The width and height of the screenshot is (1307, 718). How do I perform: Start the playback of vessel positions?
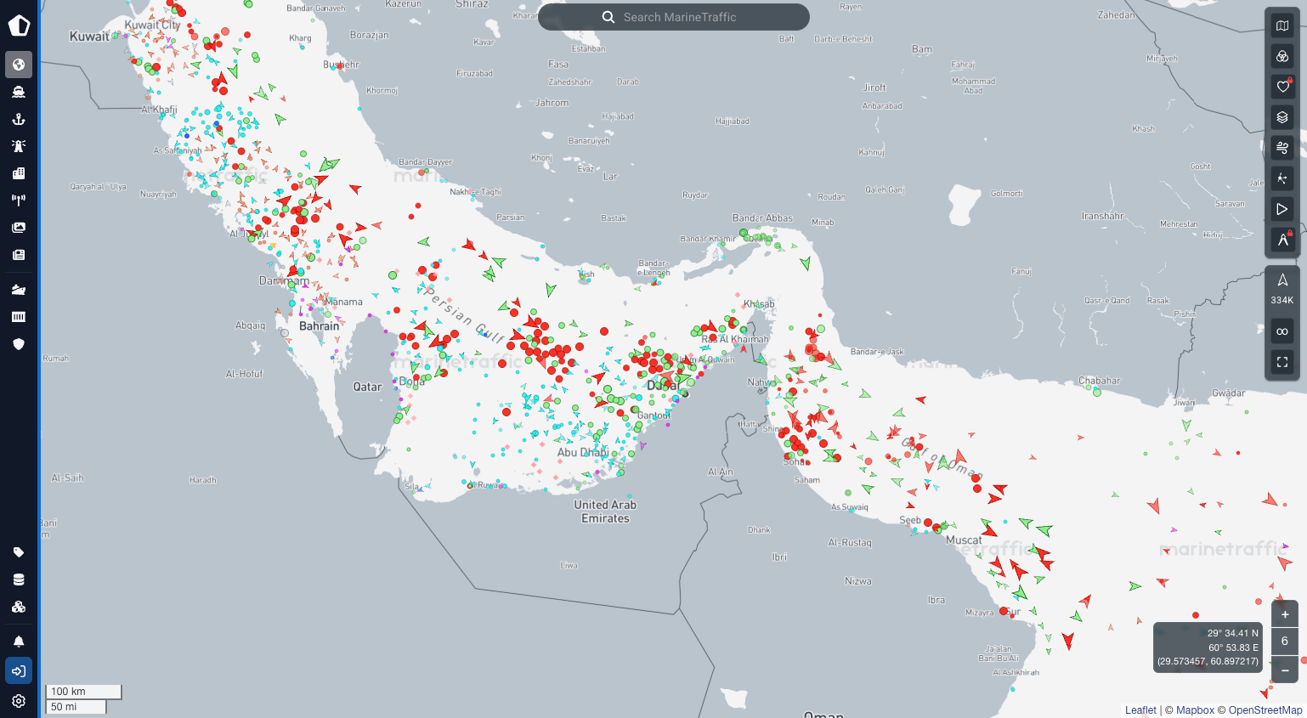tap(1282, 209)
